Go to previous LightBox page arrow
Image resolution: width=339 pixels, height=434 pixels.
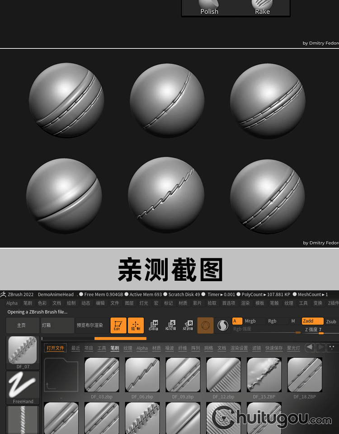pyautogui.click(x=309, y=347)
